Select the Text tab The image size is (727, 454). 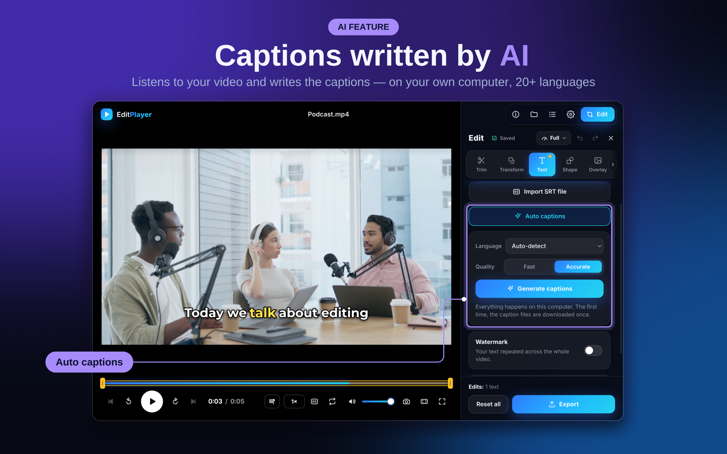point(542,164)
